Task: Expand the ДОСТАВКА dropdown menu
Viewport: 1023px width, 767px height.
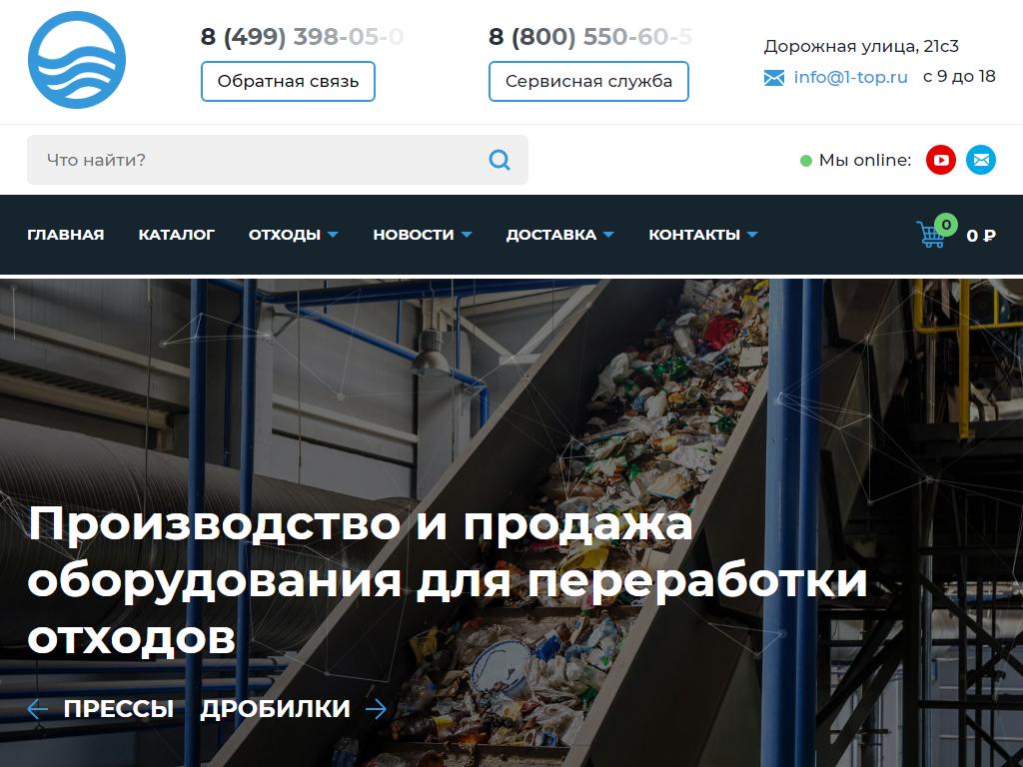Action: tap(559, 235)
